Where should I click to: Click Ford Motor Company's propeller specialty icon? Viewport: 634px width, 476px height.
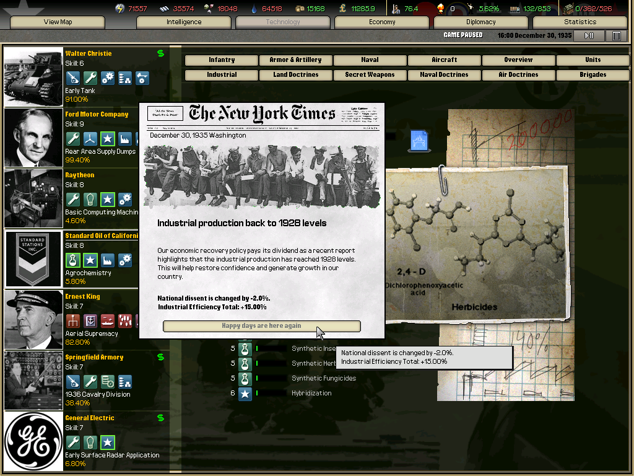[90, 138]
